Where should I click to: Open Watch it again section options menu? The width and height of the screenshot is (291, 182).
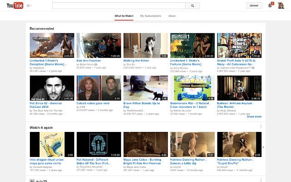(x=261, y=126)
